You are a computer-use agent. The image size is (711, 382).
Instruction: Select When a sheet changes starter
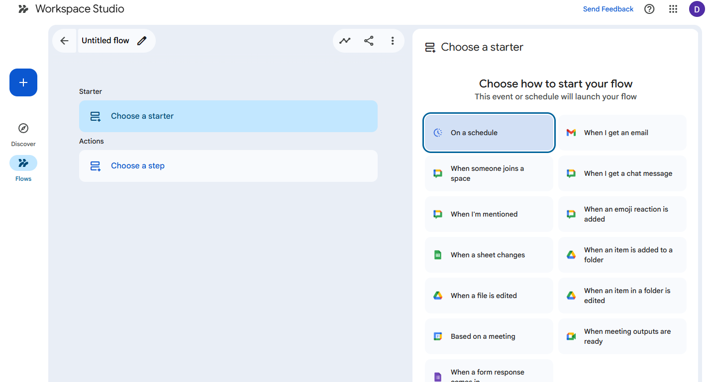489,255
